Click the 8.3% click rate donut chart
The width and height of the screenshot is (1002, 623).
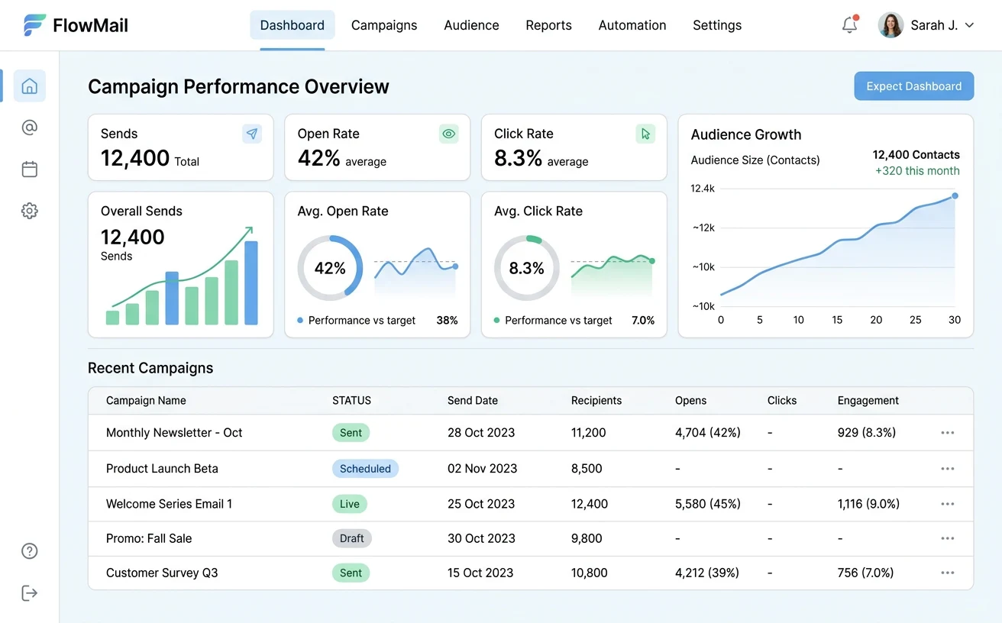point(527,268)
